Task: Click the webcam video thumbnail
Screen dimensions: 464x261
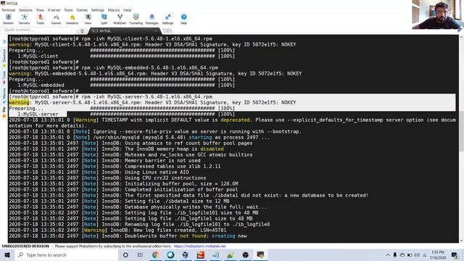Action: pos(437,14)
